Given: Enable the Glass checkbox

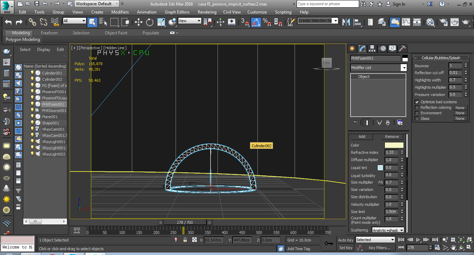Looking at the screenshot, I should (x=417, y=118).
